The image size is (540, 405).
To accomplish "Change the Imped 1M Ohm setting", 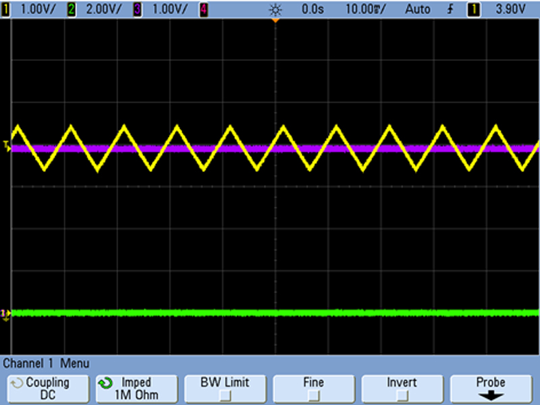I will click(x=136, y=388).
